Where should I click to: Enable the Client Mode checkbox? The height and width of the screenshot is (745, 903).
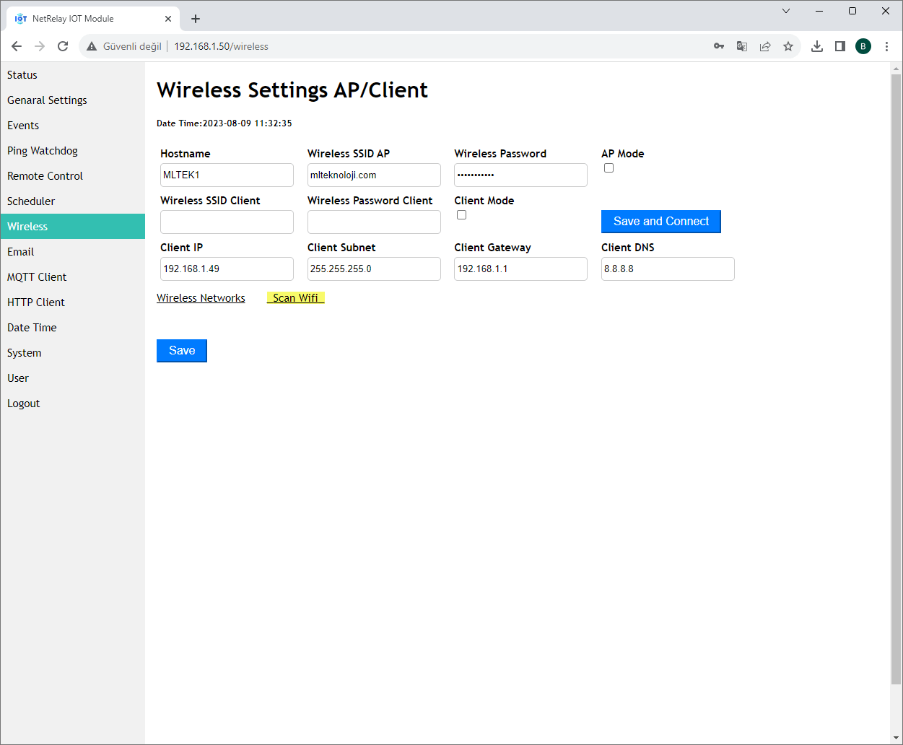[x=461, y=215]
